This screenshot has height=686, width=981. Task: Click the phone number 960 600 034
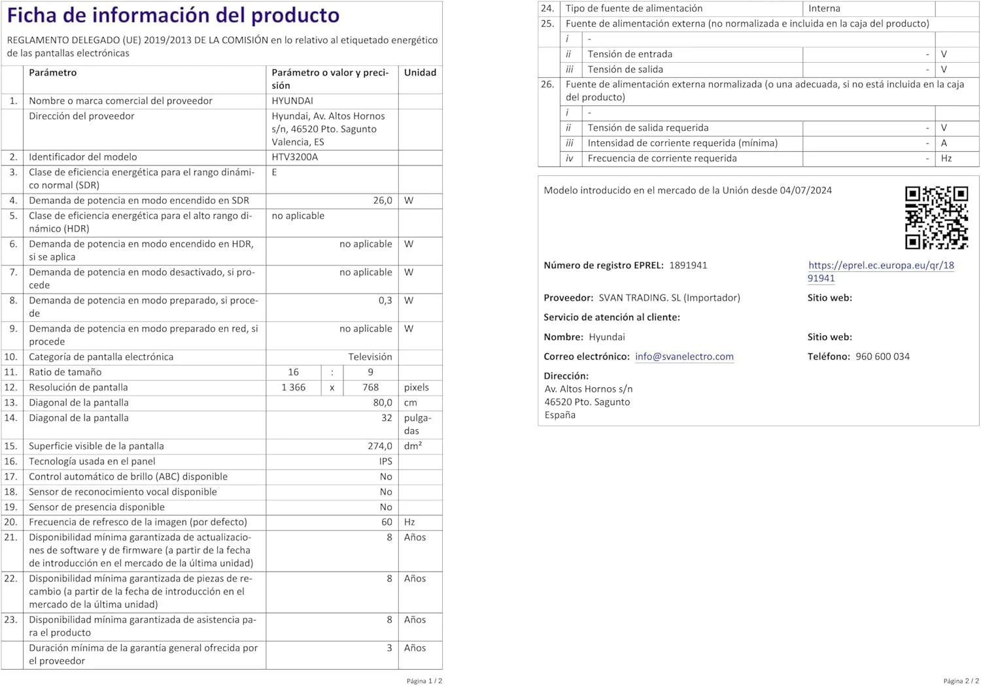(882, 356)
